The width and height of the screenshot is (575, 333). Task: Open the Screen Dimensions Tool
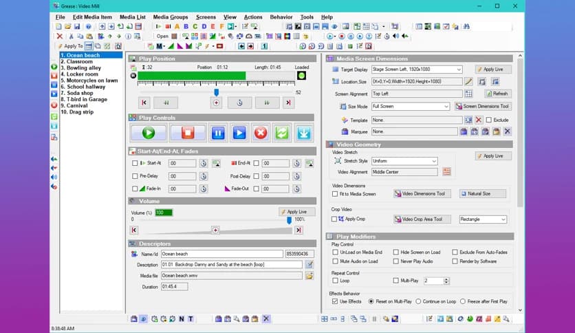[483, 107]
